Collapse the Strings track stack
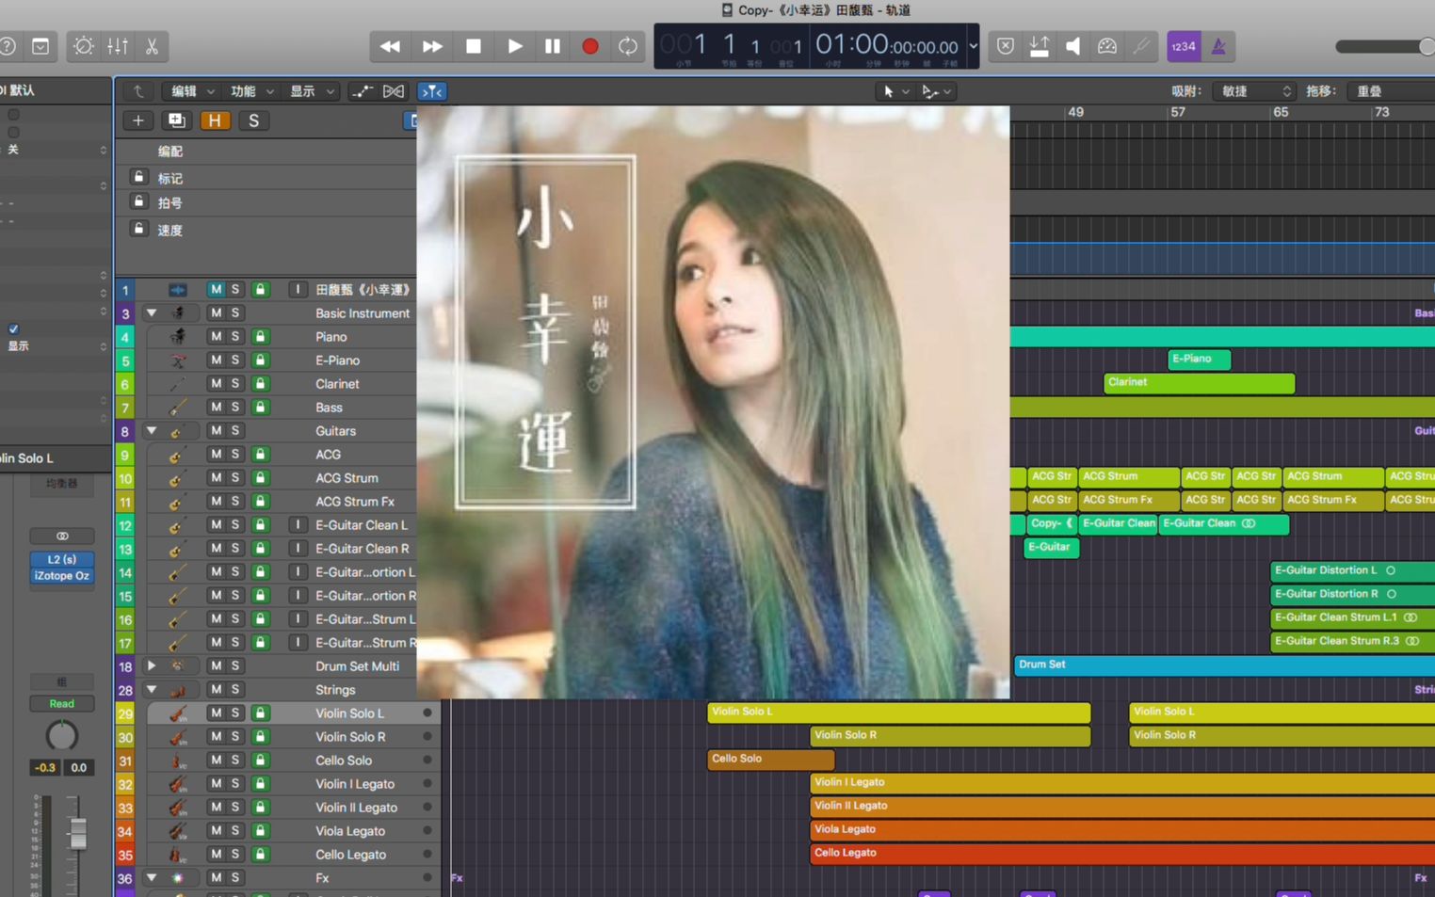The width and height of the screenshot is (1435, 897). click(x=151, y=689)
